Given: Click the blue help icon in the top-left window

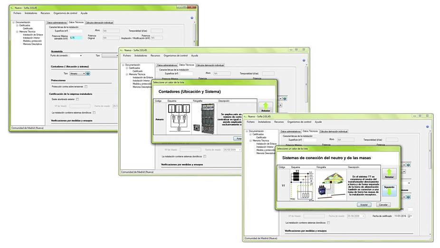Looking at the screenshot, I should [192, 18].
